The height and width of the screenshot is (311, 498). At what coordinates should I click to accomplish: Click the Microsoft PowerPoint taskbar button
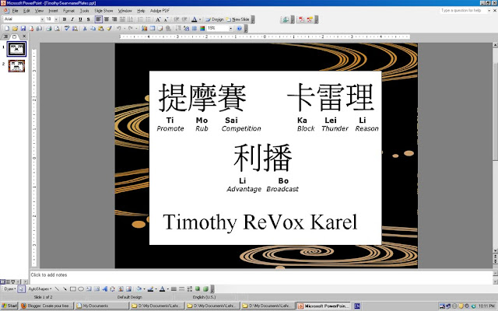point(324,306)
